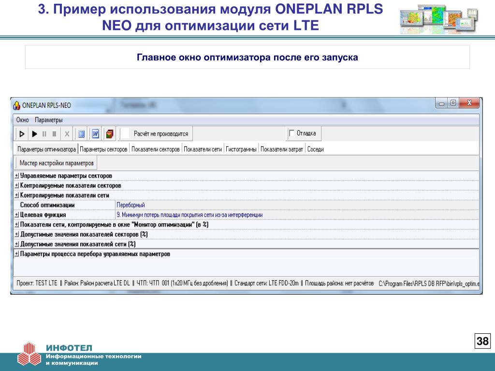Screen dimensions: 495x371
Task: Click the red-green stacked windows toolbar icon
Action: click(110, 134)
